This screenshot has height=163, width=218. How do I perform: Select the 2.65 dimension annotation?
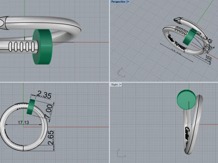pos(51,138)
